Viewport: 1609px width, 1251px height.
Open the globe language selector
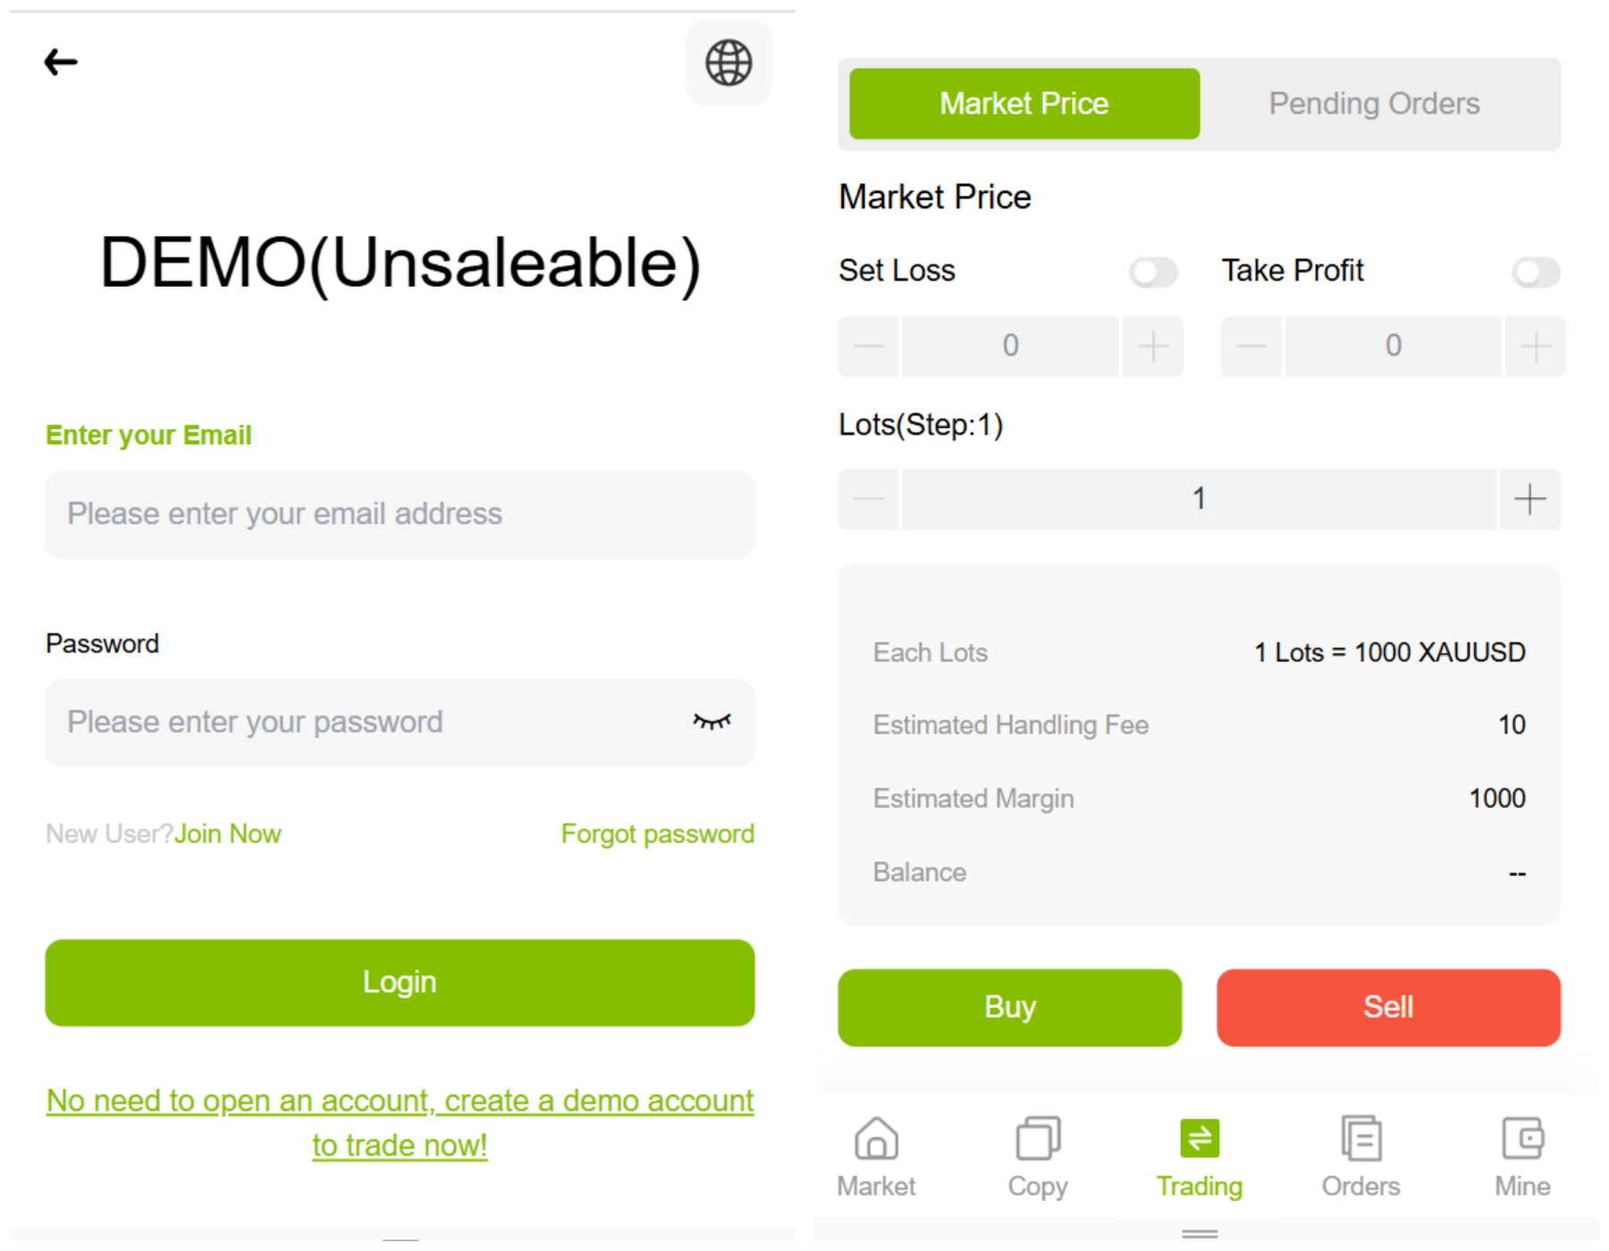click(x=729, y=63)
